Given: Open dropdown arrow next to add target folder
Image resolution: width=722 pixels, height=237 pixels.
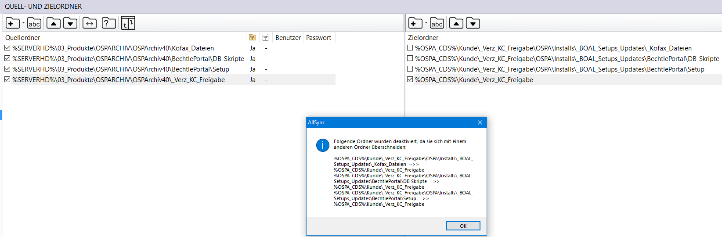Looking at the screenshot, I should [x=426, y=23].
